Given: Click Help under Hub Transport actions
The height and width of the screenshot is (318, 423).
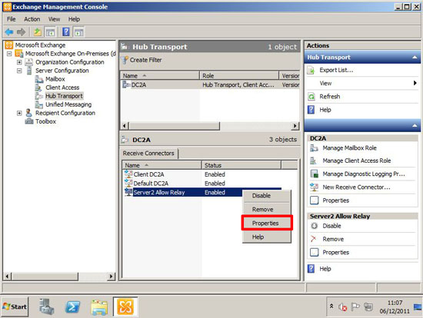Looking at the screenshot, I should click(x=325, y=110).
